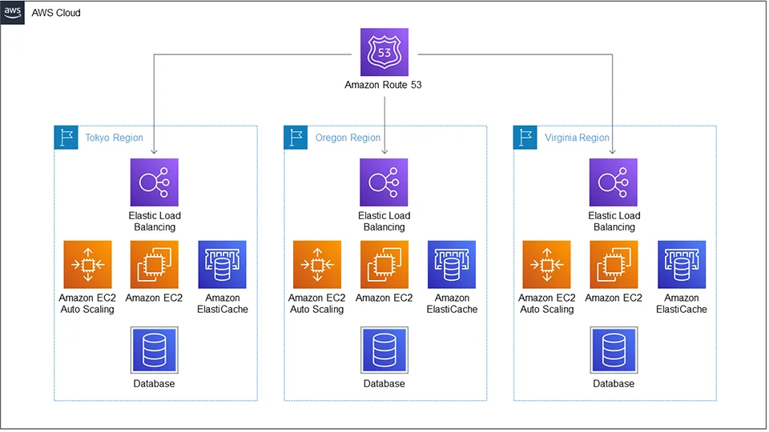The width and height of the screenshot is (769, 432).
Task: Click the AWS logo icon
Action: [x=12, y=12]
